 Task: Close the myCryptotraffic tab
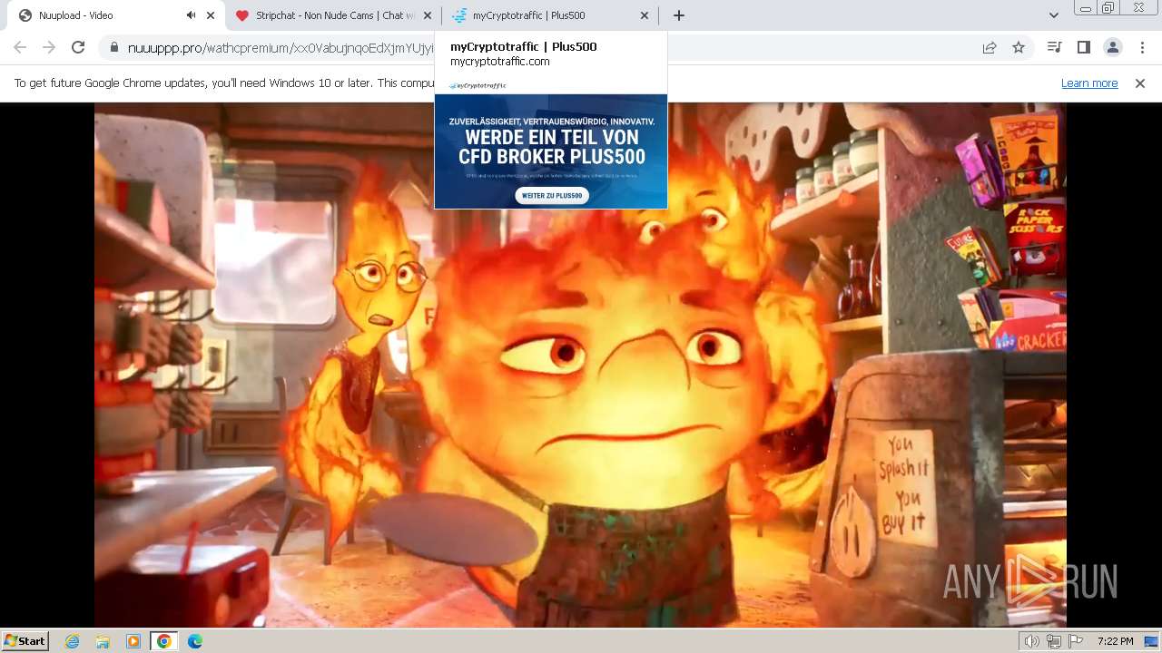645,15
